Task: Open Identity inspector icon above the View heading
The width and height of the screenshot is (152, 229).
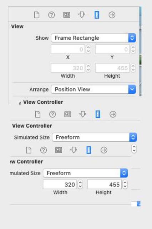Action: pyautogui.click(x=67, y=15)
